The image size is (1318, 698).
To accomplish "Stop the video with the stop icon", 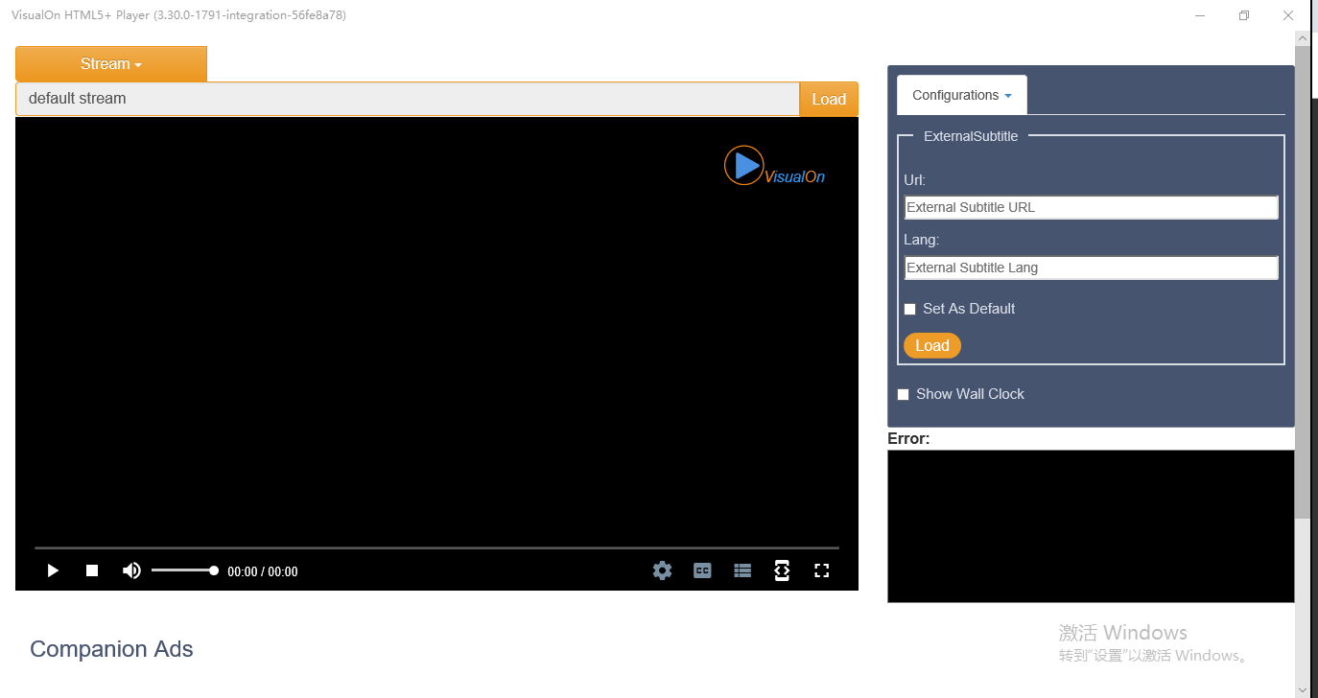I will click(92, 570).
